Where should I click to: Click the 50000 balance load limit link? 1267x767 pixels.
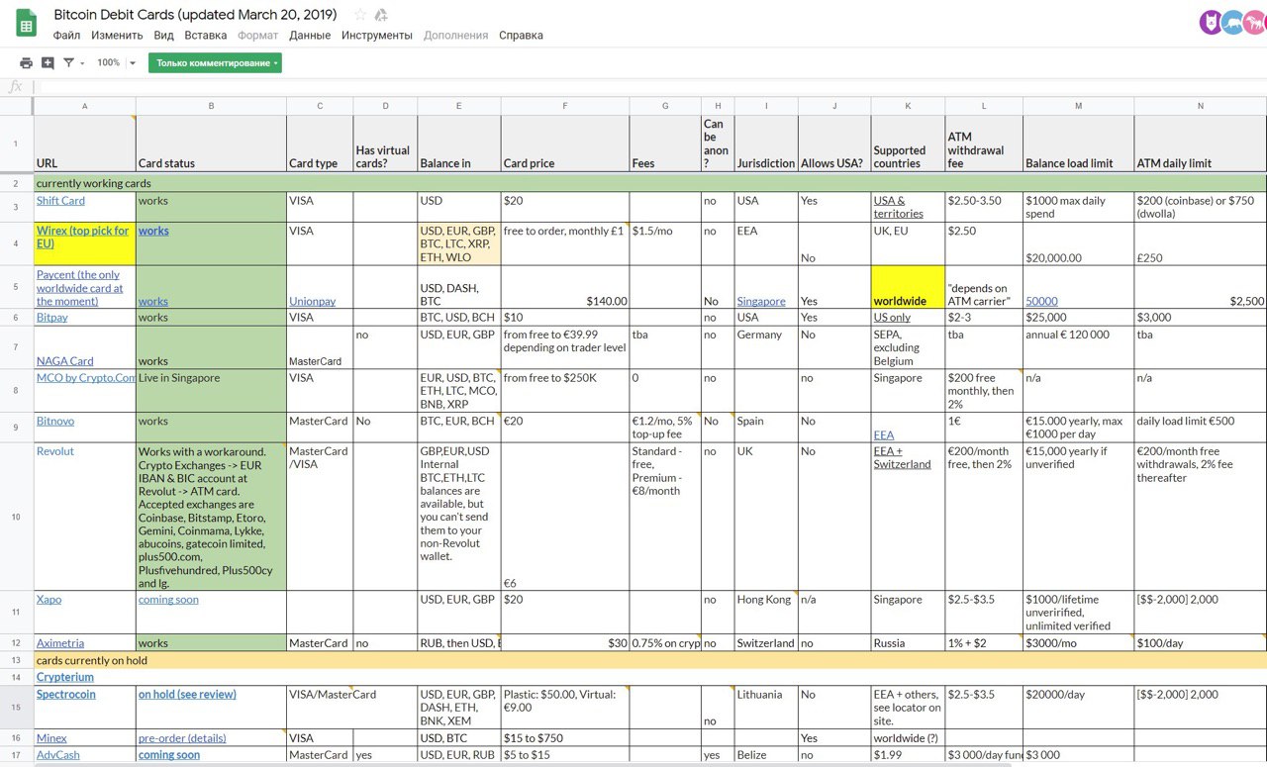[1041, 302]
